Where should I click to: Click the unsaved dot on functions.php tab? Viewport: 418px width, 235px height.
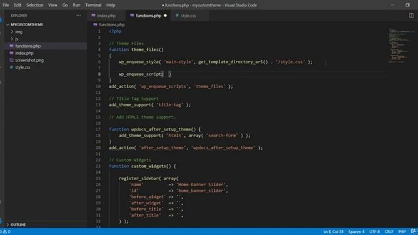tap(165, 16)
